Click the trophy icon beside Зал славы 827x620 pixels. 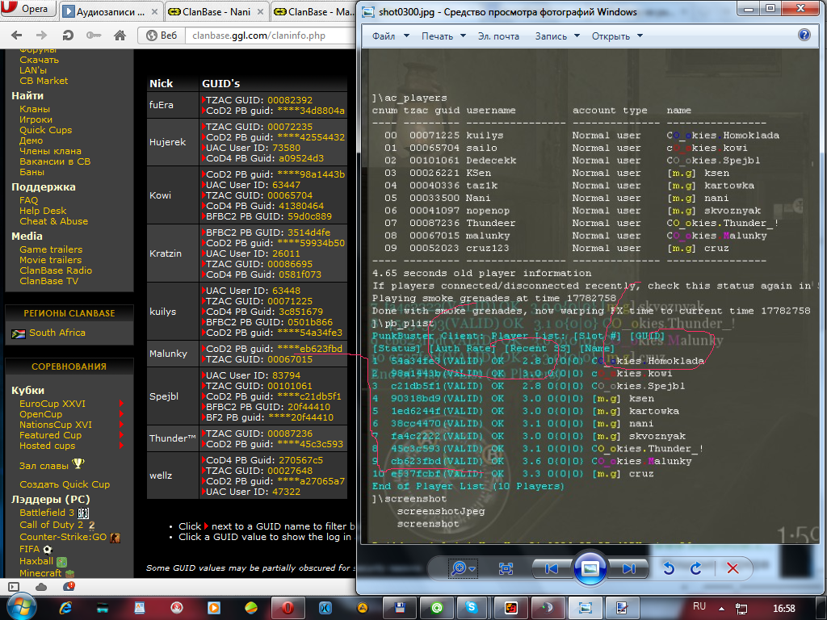click(78, 463)
